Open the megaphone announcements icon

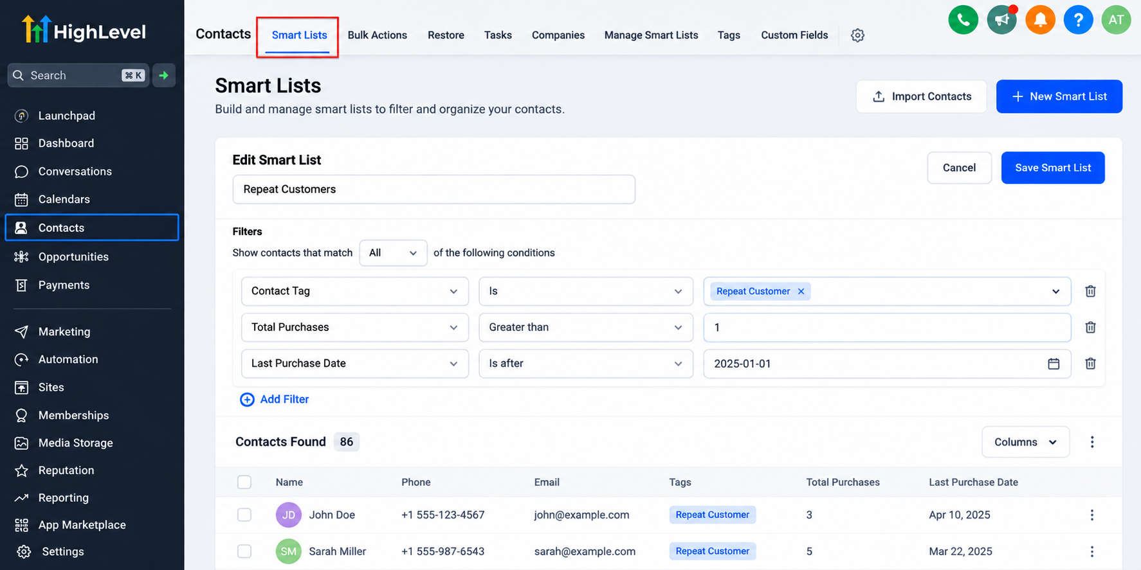coord(1001,20)
